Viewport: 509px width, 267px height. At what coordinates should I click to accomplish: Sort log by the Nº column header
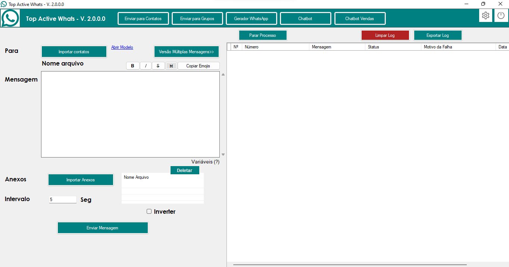tap(235, 47)
